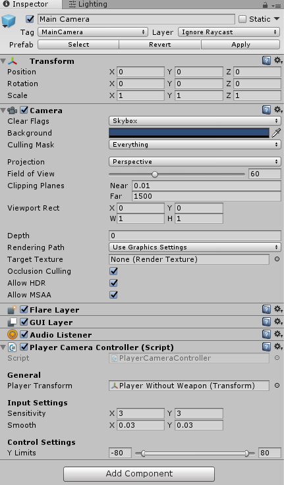Disable the Flare Layer component checkbox
Viewport: 284px width, 485px height.
(x=24, y=309)
